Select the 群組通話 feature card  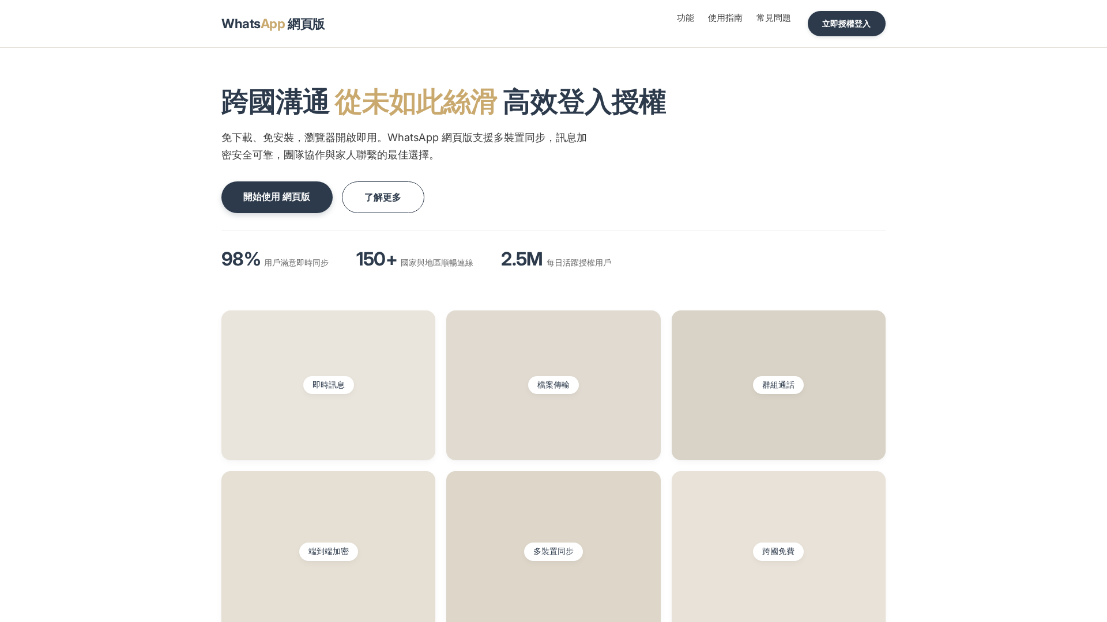(778, 385)
